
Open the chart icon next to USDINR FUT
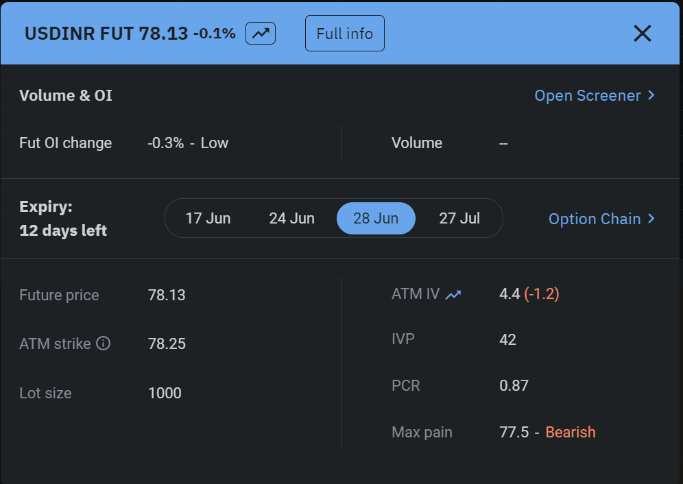[261, 33]
